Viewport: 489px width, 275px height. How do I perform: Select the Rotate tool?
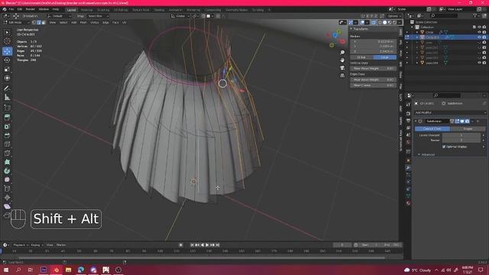point(7,60)
